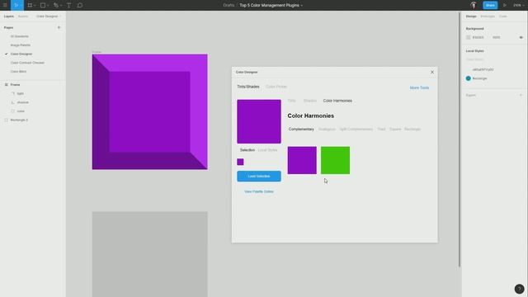528x297 pixels.
Task: Choose Triad harmony
Action: click(x=381, y=129)
